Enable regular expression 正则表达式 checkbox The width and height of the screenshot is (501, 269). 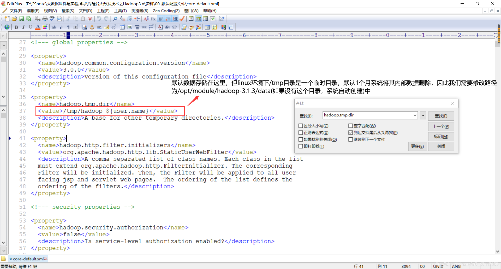[301, 133]
